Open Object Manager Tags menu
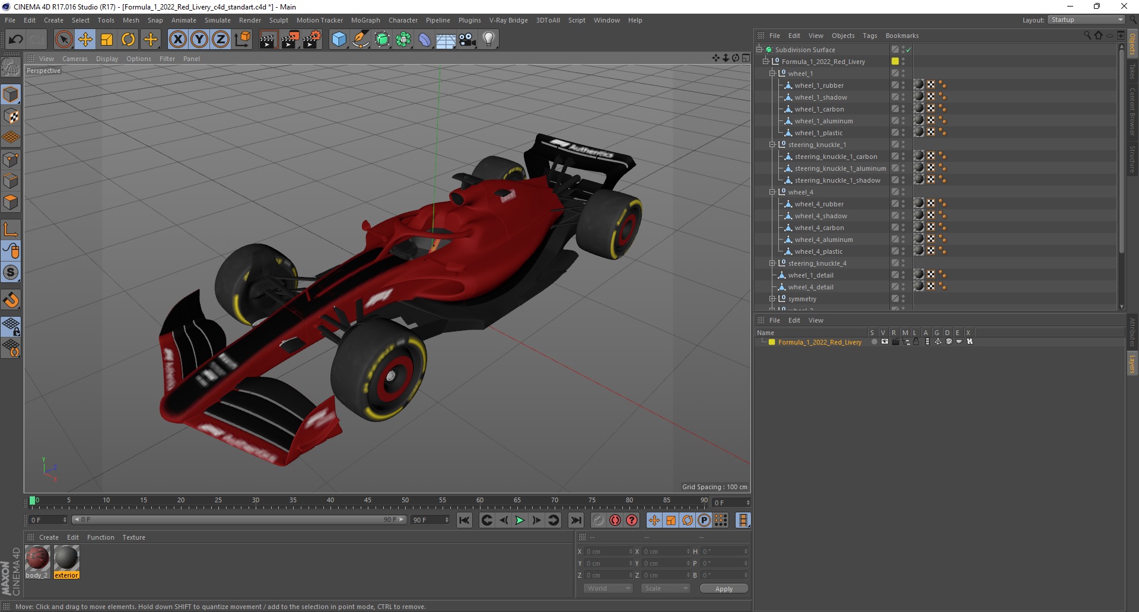Screen dimensions: 1139x612 click(870, 36)
